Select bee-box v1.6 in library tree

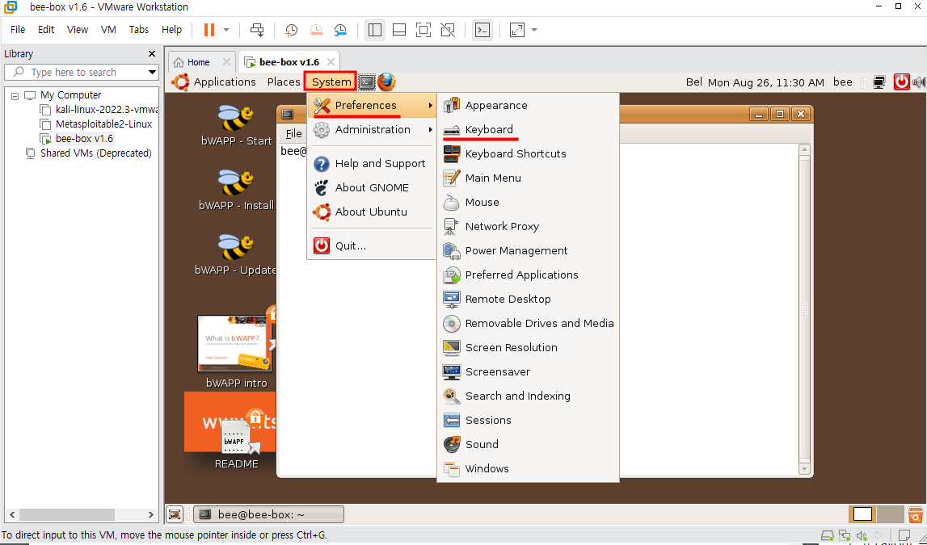(x=76, y=139)
